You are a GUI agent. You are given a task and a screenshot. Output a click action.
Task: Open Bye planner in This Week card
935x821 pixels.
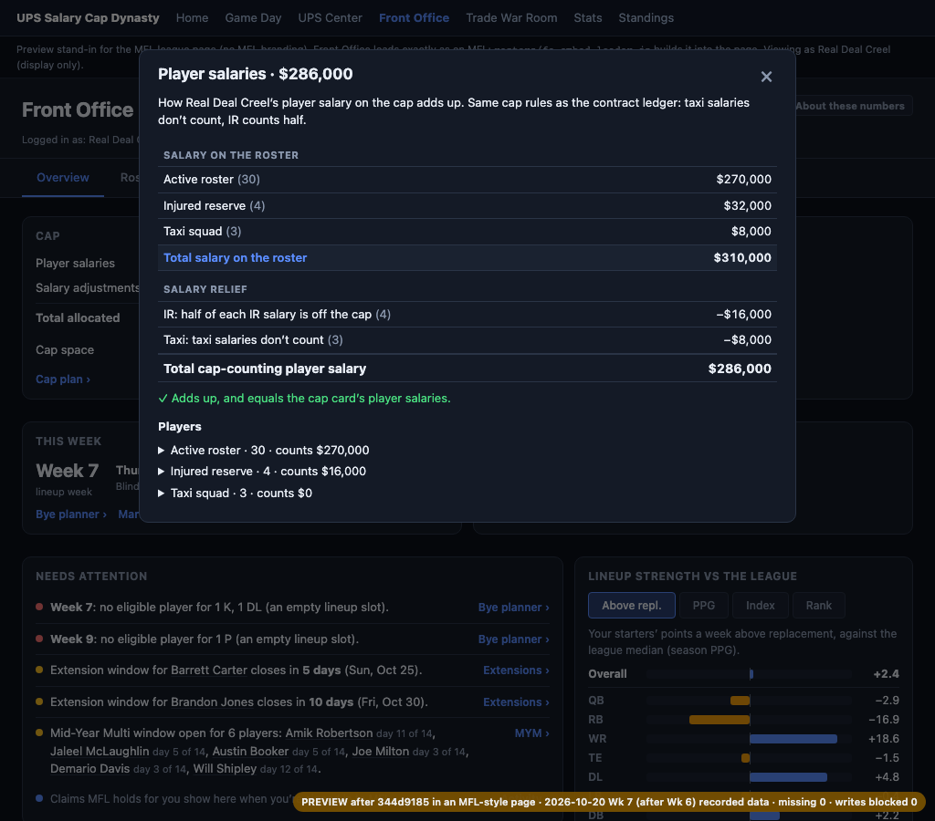click(x=71, y=514)
